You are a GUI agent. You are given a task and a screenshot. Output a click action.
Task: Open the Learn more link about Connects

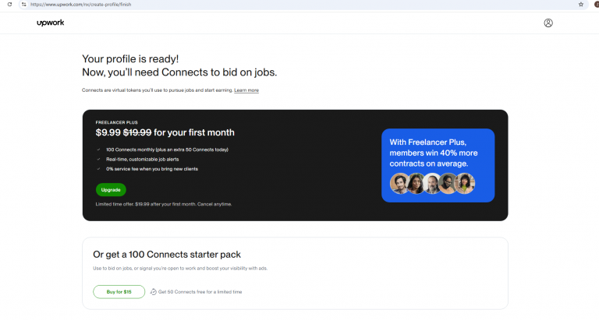coord(246,90)
